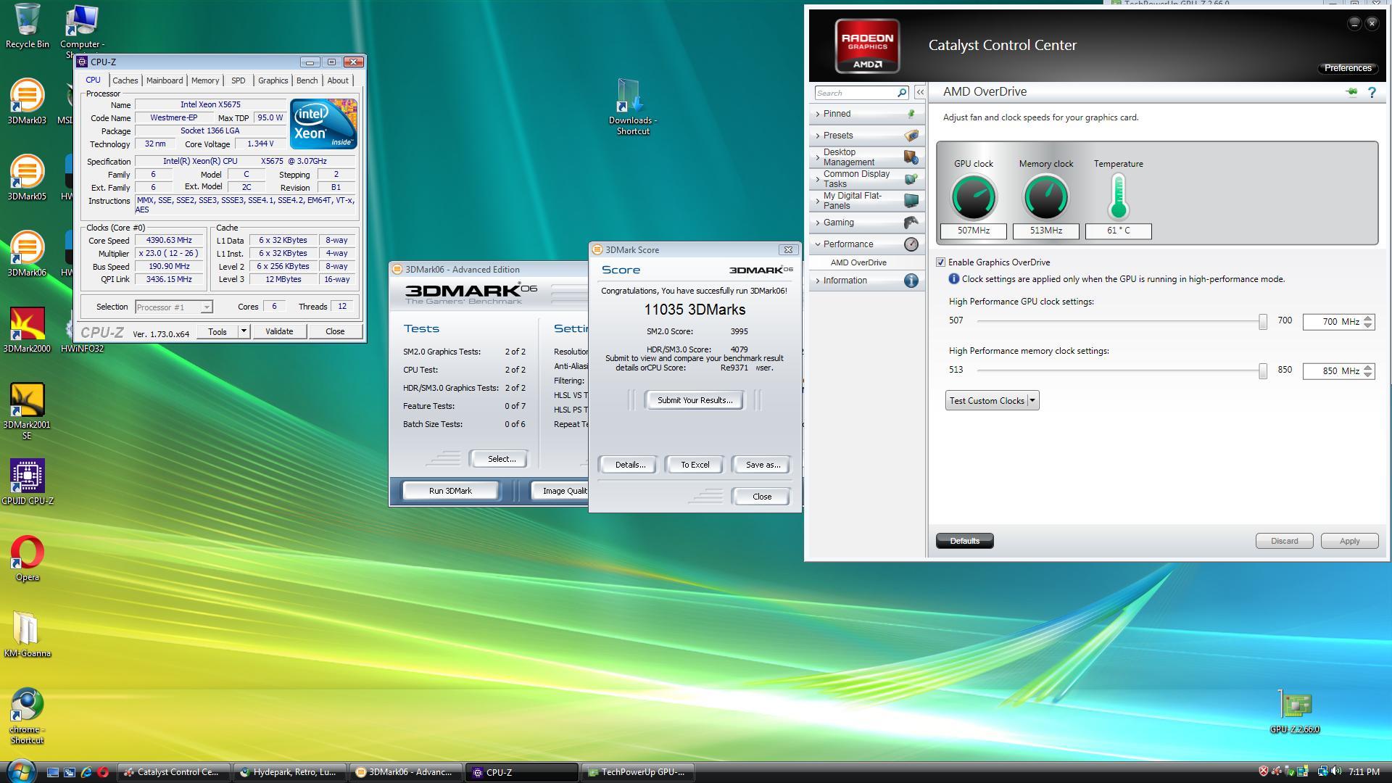Open the Test Custom Clocks dropdown arrow
Viewport: 1392px width, 783px height.
1032,401
